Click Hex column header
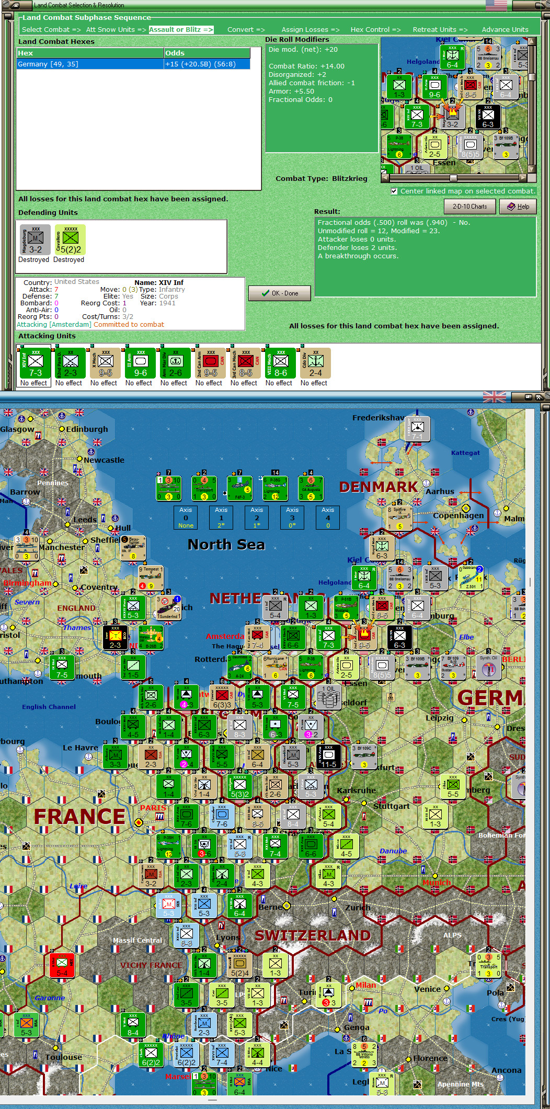Viewport: 550px width, 1109px height. point(90,53)
